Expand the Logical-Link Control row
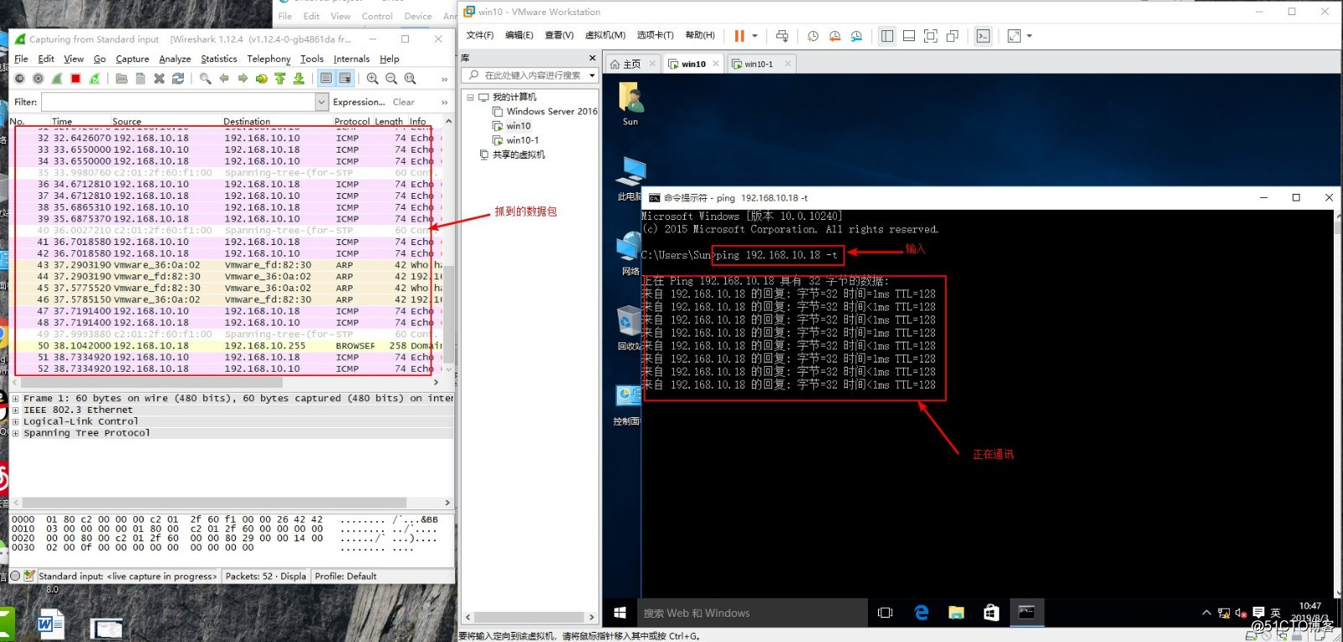The image size is (1343, 642). pos(15,421)
